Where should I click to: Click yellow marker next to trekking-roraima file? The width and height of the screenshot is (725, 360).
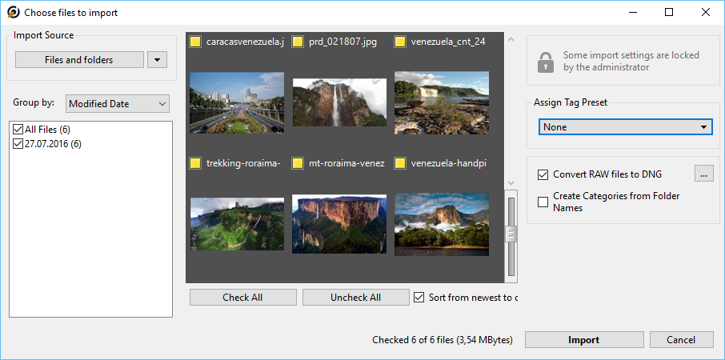195,163
